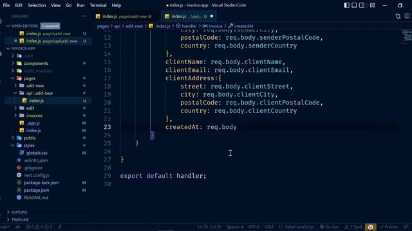Toggle the secondary sidebar layout icon

click(x=362, y=5)
